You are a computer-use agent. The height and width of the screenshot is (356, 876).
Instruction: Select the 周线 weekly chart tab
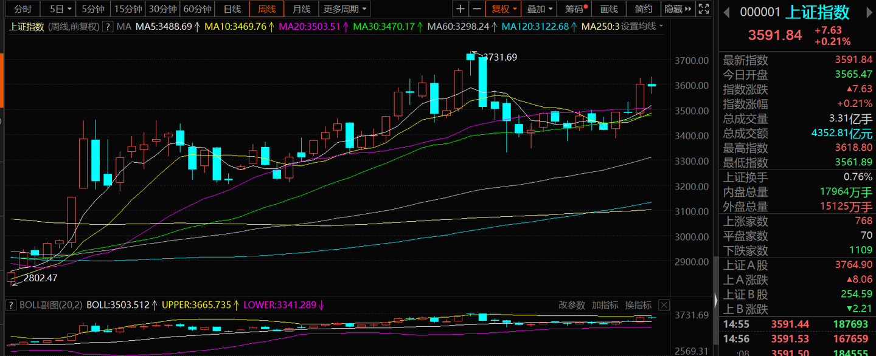266,9
